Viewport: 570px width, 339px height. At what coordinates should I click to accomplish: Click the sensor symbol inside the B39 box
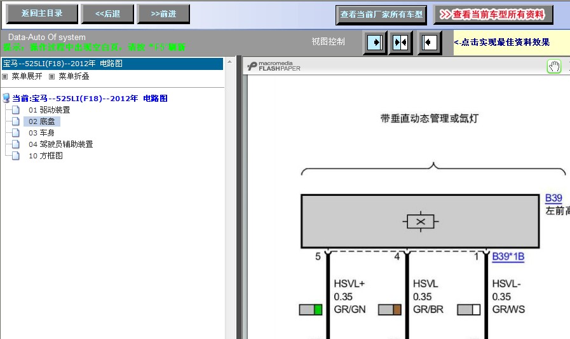(x=421, y=221)
